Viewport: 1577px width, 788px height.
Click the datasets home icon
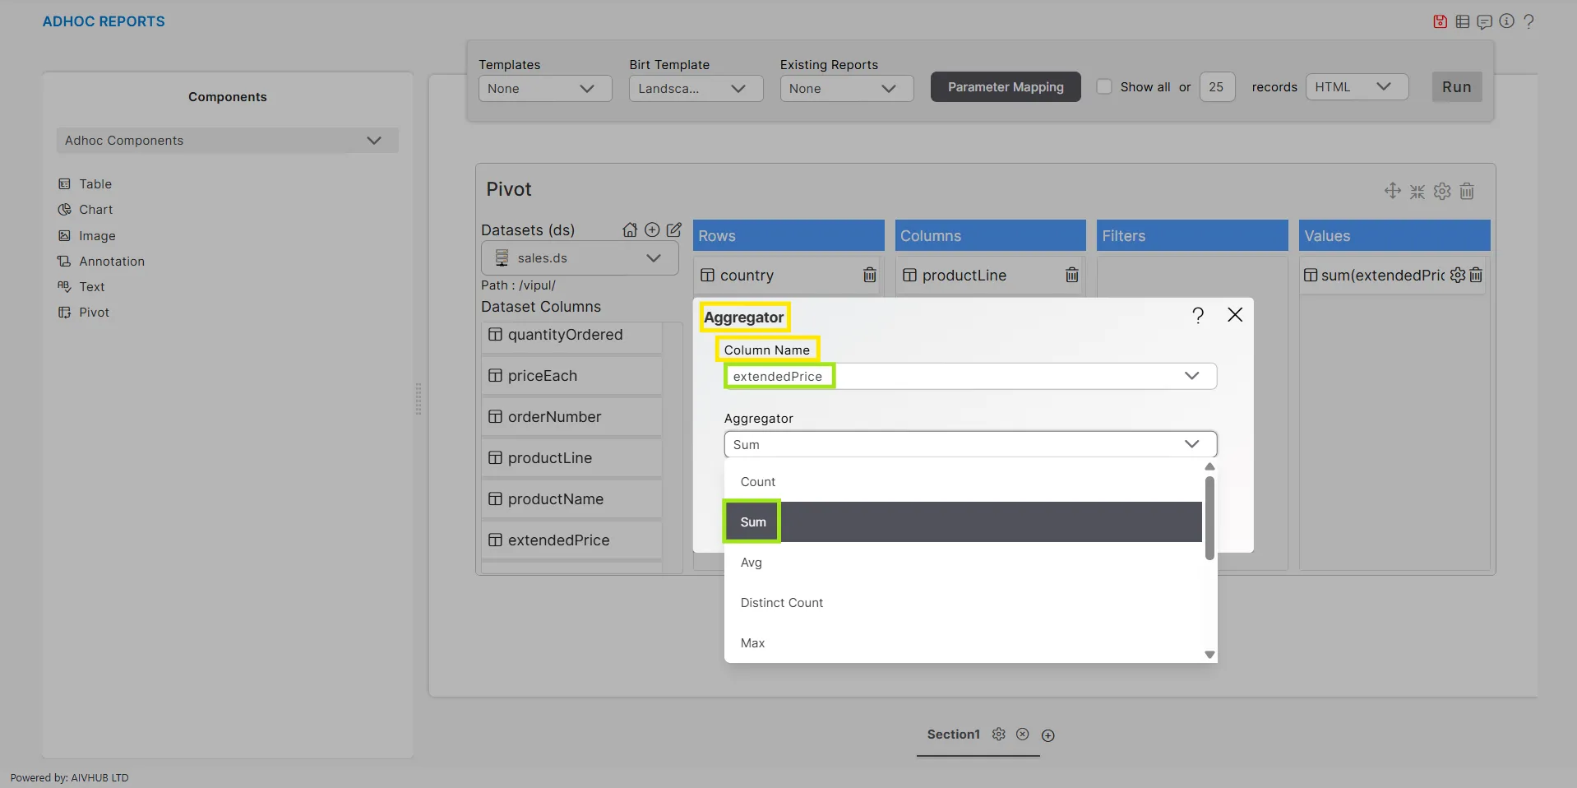630,230
